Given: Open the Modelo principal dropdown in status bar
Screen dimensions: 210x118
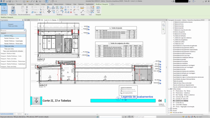Looking at the screenshot, I should [x=145, y=117].
